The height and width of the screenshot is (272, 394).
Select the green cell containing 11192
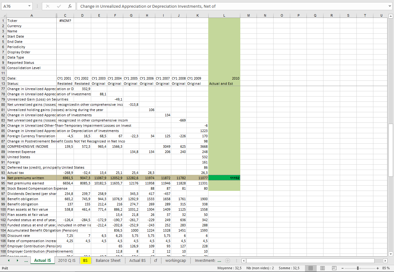[224, 178]
